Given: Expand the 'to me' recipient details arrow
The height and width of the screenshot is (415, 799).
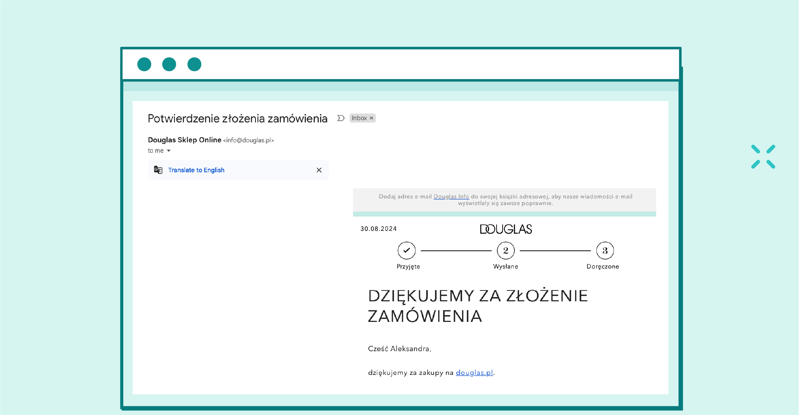Looking at the screenshot, I should click(169, 151).
